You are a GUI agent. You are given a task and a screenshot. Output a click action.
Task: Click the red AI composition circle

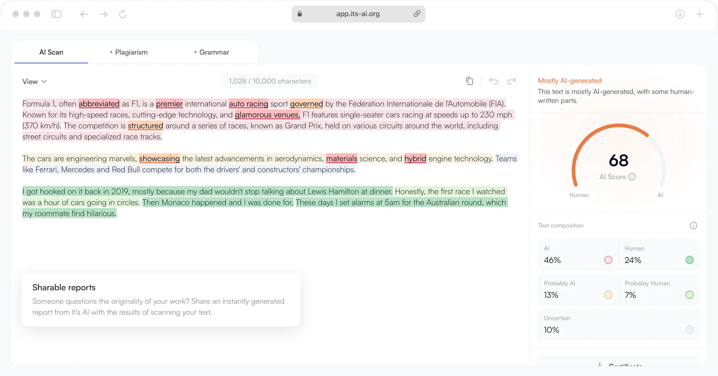click(x=608, y=260)
